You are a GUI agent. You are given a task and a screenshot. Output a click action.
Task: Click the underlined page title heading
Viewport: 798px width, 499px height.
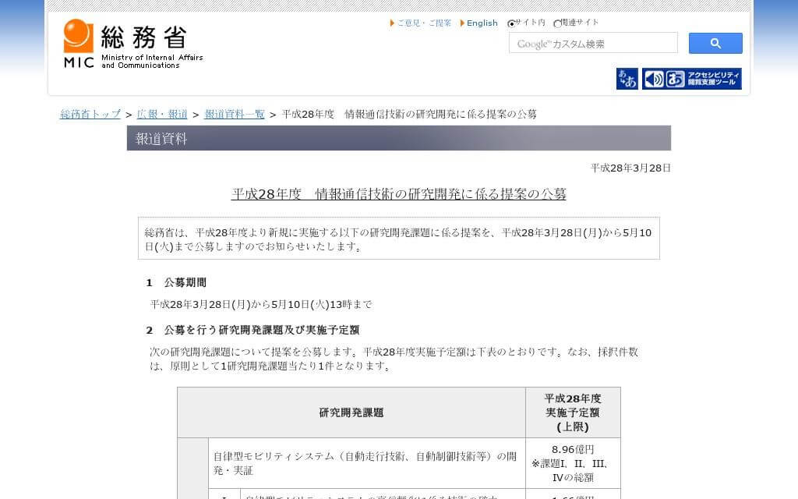pyautogui.click(x=398, y=194)
